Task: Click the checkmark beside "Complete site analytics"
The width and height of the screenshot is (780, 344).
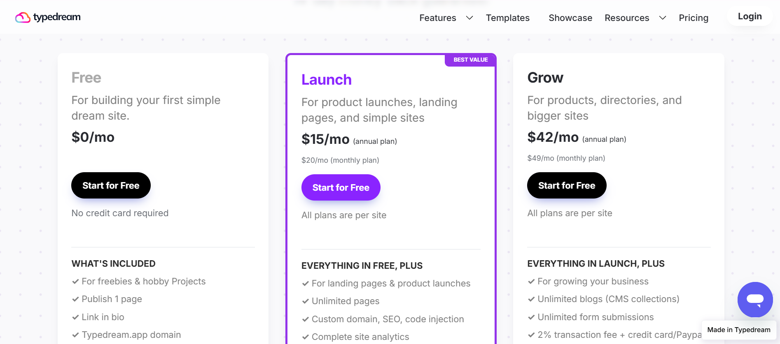Action: coord(306,337)
